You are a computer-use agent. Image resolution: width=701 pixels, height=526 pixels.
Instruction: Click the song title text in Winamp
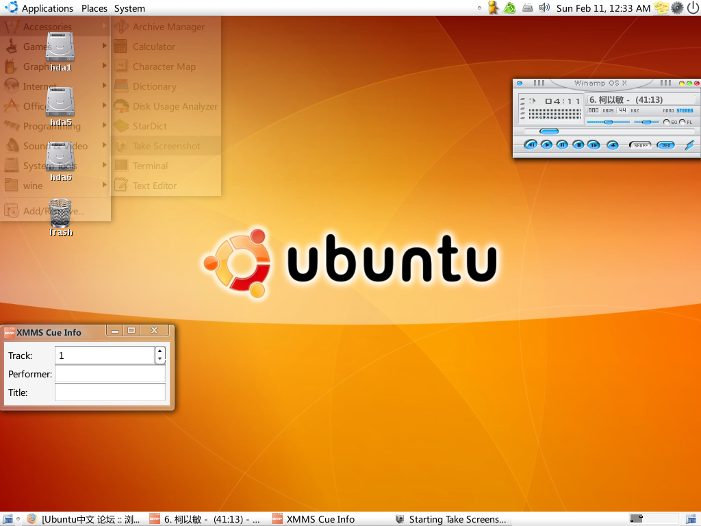[x=626, y=100]
